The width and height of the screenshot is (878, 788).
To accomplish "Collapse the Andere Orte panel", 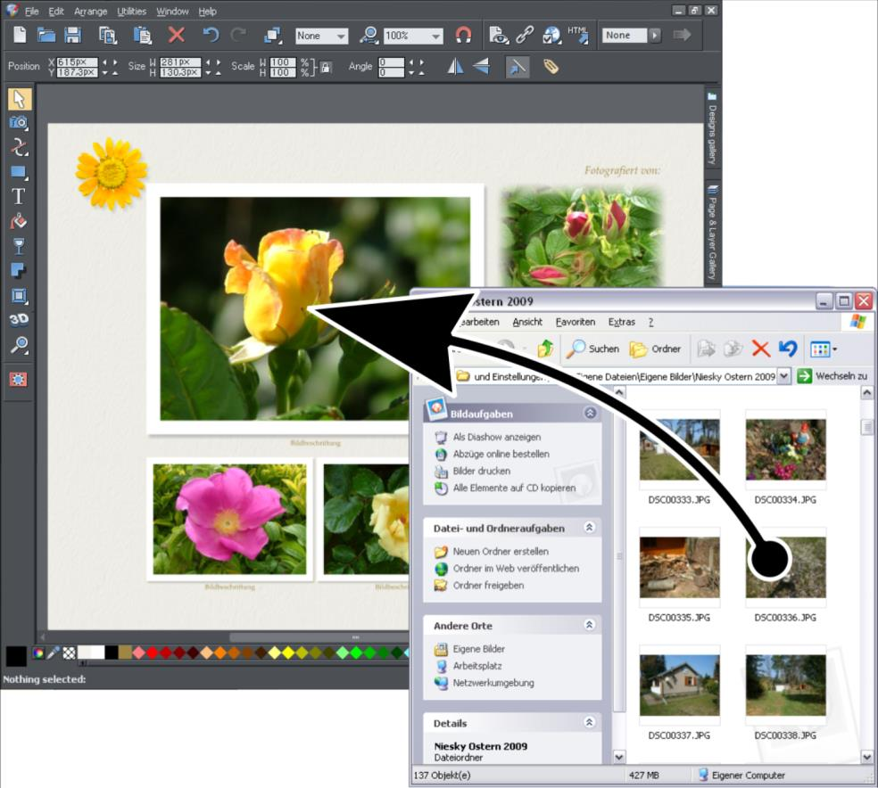I will tap(590, 625).
